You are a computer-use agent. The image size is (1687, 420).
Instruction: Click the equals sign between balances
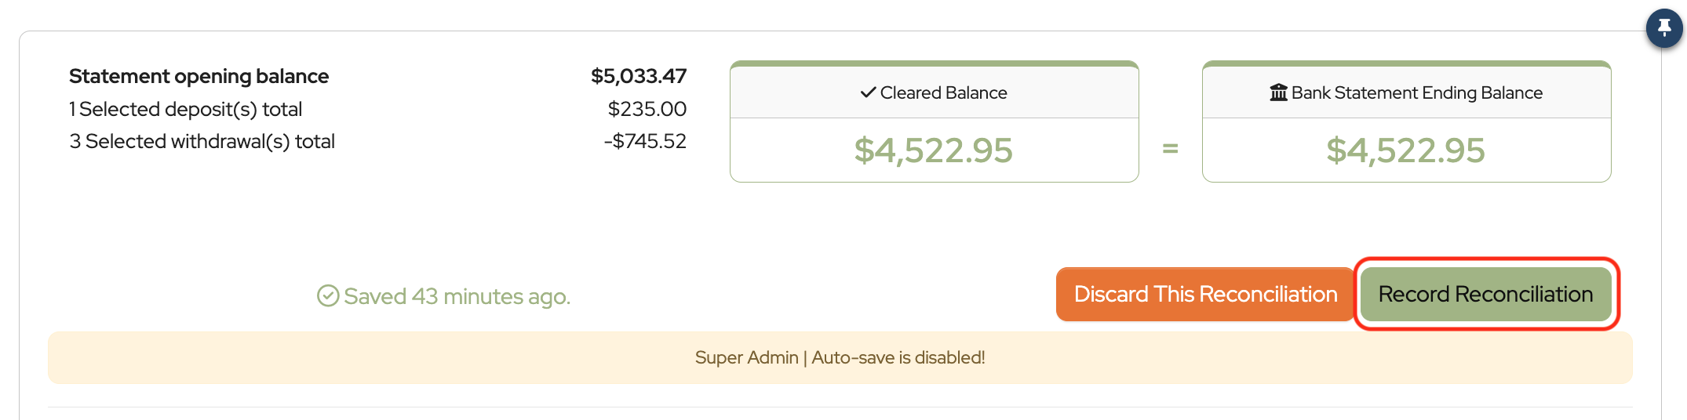1170,148
